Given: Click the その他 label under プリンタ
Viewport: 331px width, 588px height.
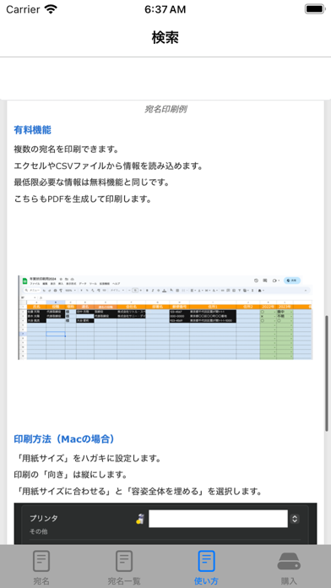Looking at the screenshot, I should tap(39, 531).
